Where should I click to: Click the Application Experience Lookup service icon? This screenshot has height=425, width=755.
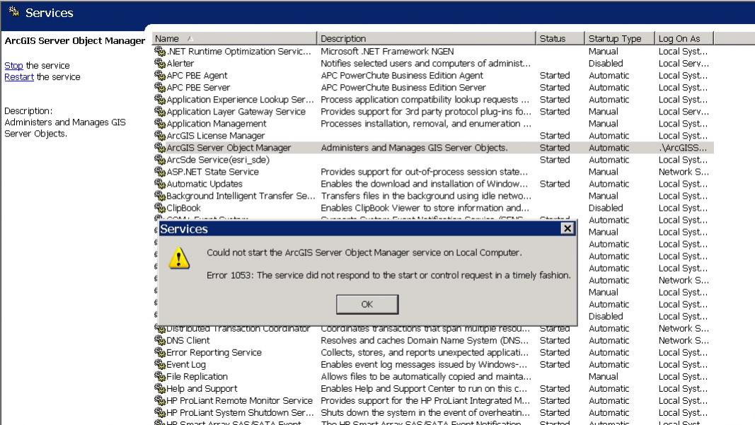click(160, 99)
